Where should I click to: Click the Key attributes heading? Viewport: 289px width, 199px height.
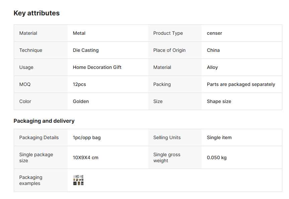(37, 13)
